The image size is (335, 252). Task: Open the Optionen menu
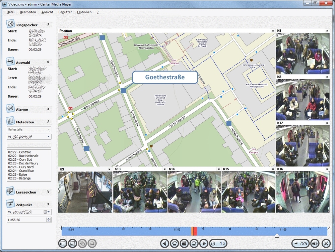[x=84, y=12]
